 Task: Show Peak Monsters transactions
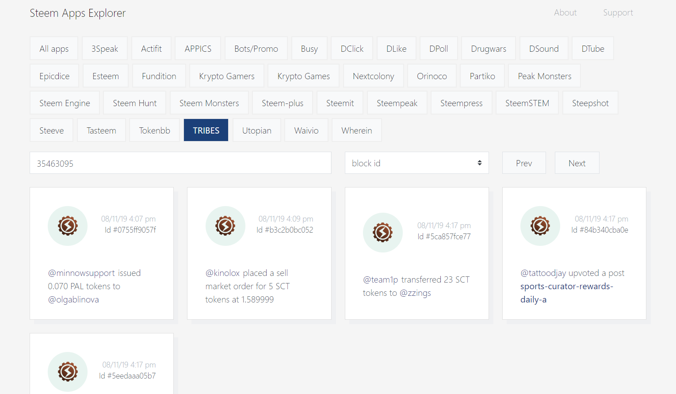[x=545, y=76]
